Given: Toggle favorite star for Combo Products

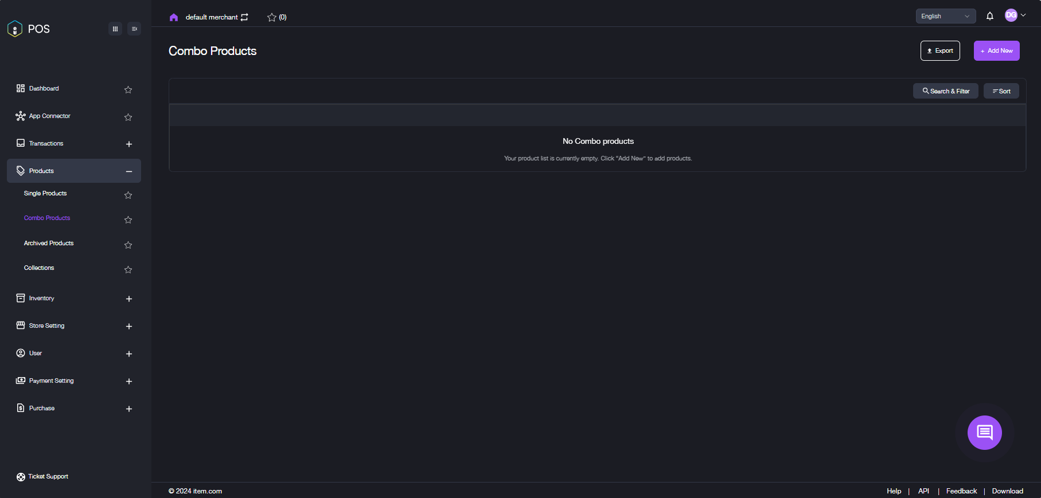Looking at the screenshot, I should [128, 219].
